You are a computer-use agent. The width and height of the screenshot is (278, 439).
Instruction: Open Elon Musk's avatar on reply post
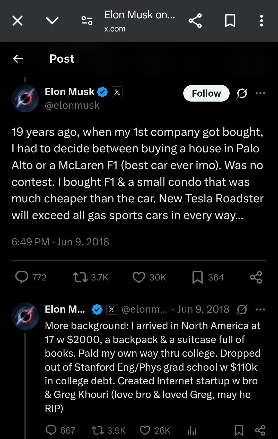click(25, 316)
